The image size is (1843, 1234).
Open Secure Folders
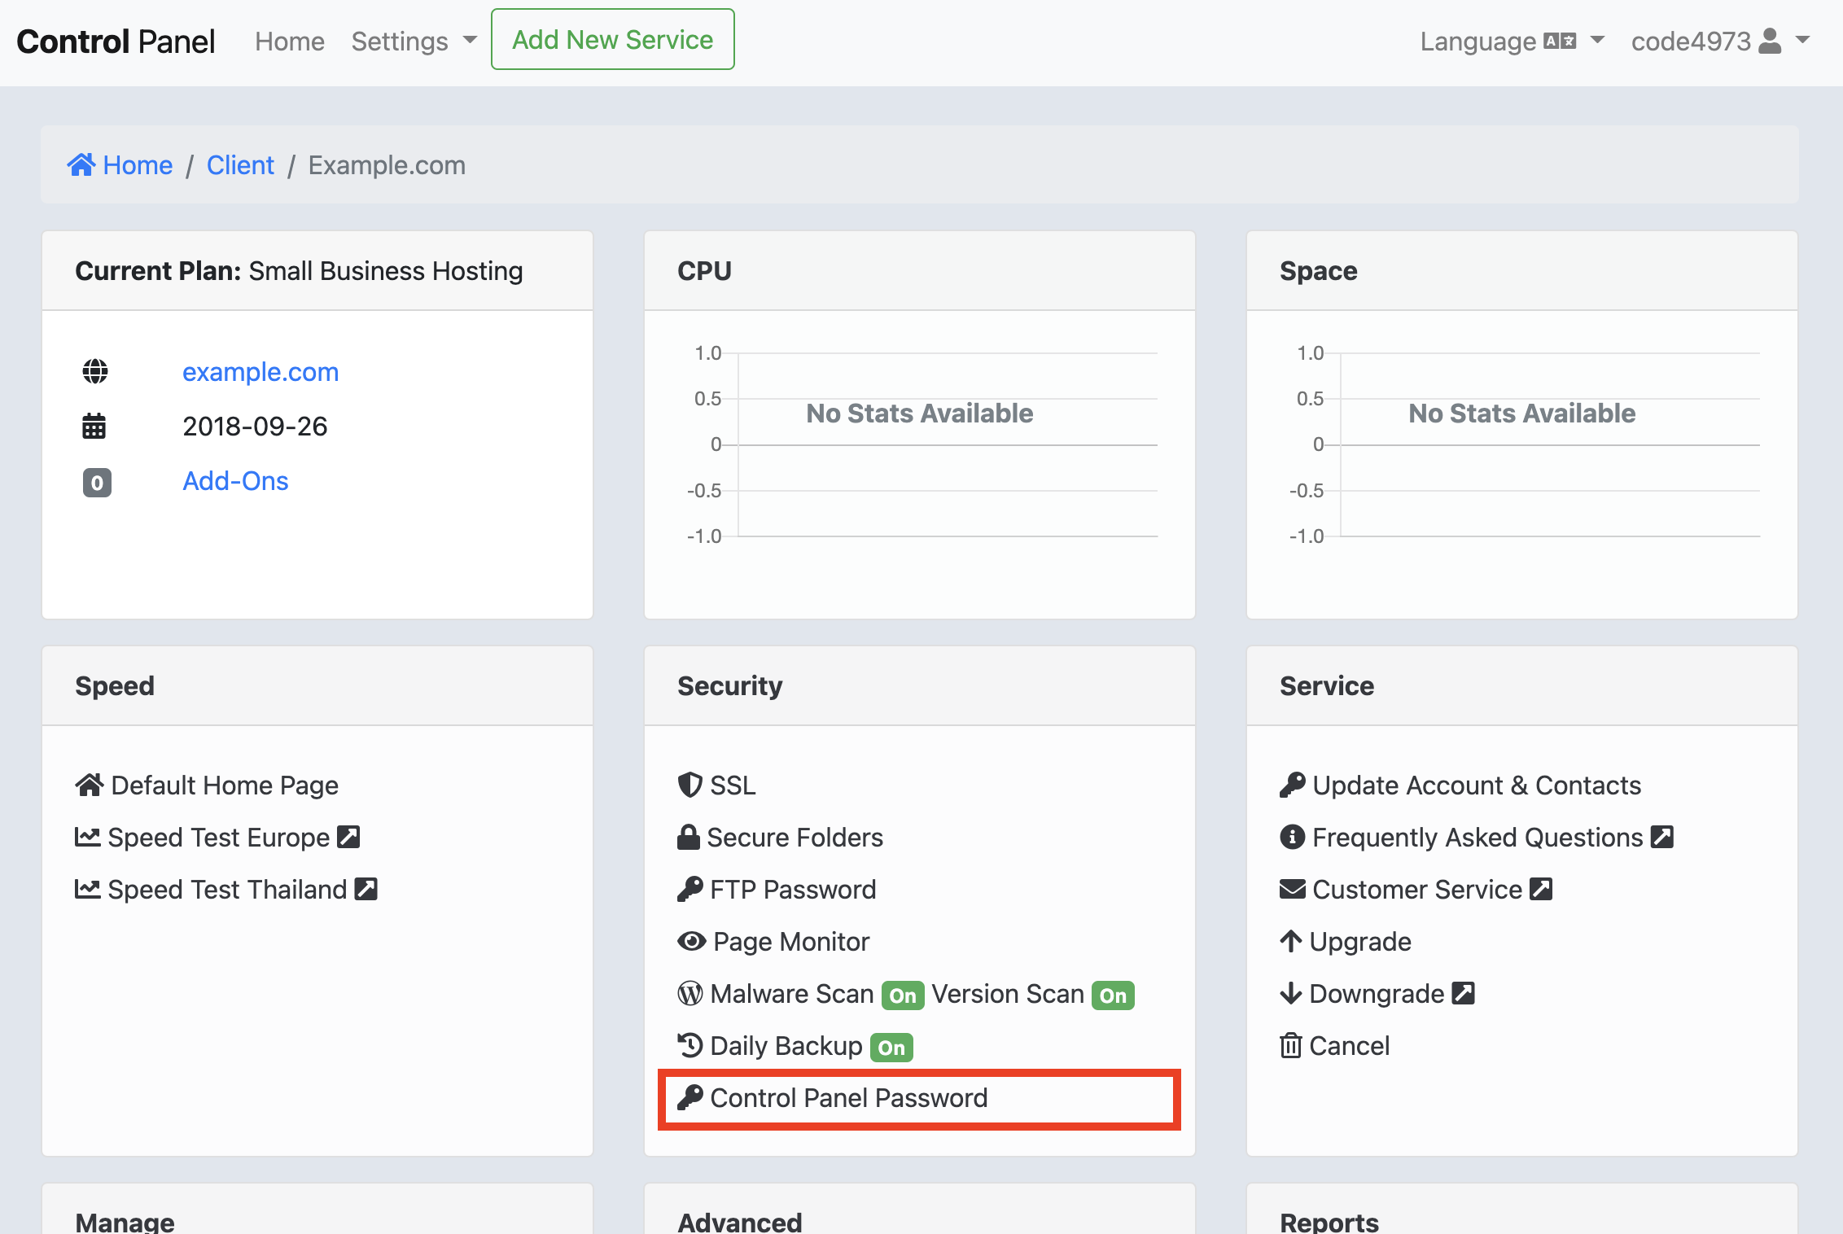tap(795, 837)
